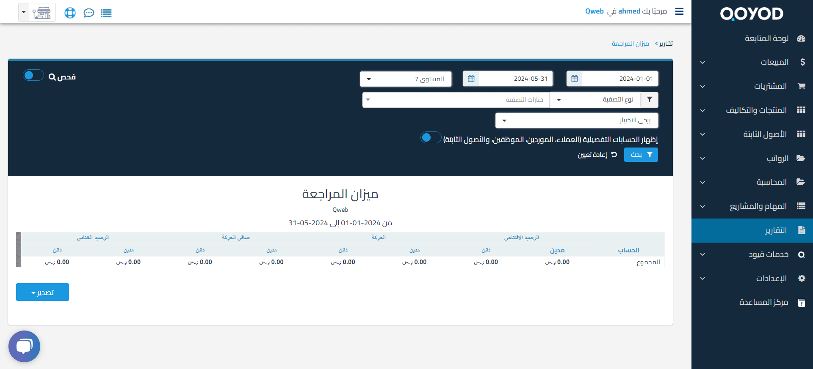813x369 pixels.
Task: Click the الحساب column header
Action: (x=628, y=250)
